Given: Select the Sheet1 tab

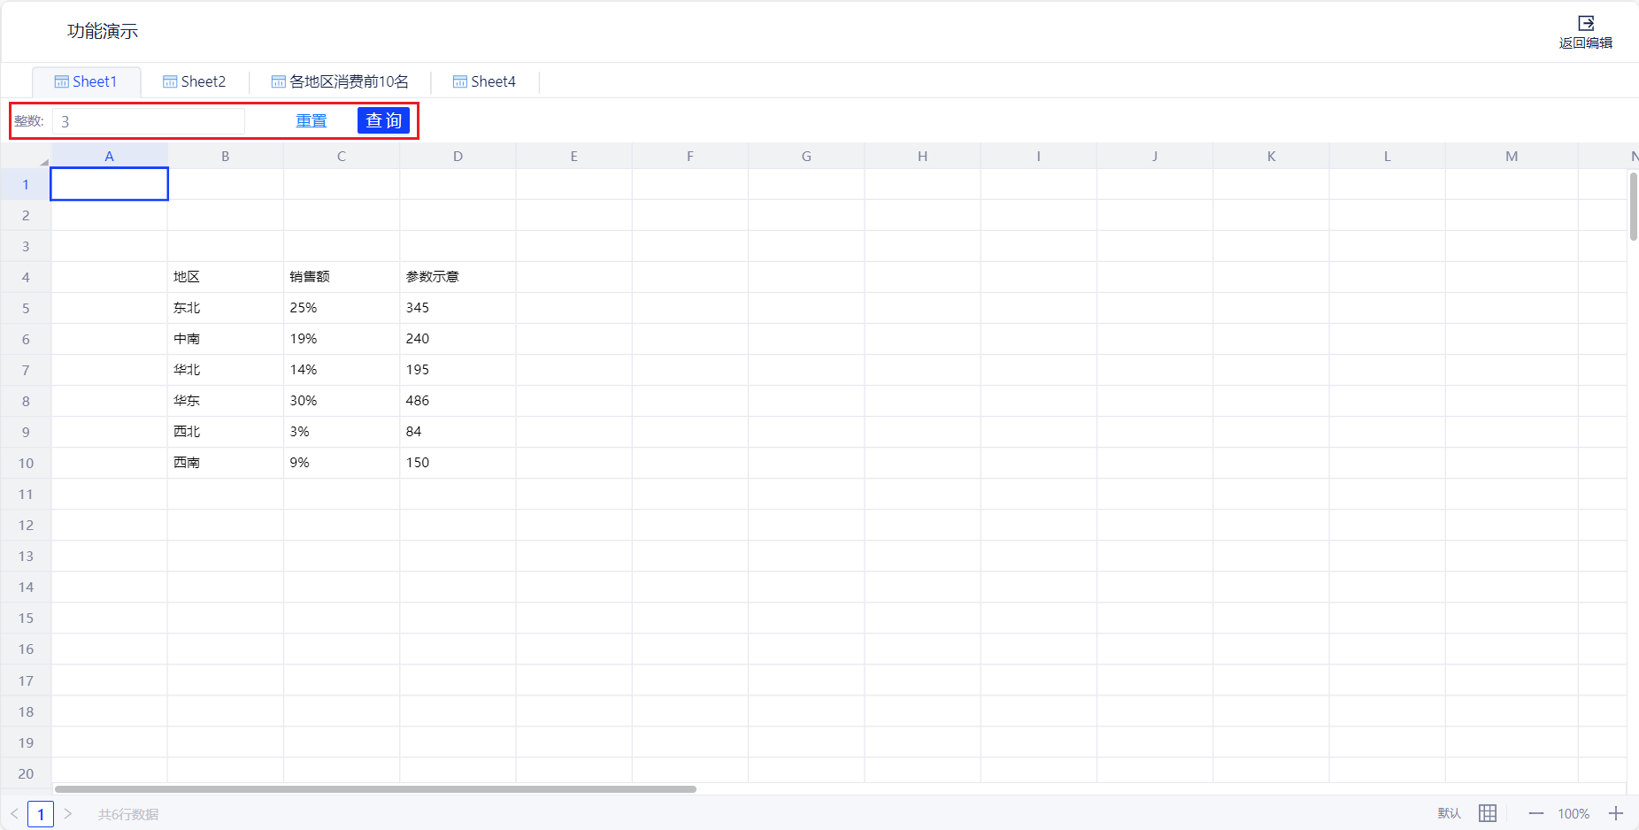Looking at the screenshot, I should click(86, 81).
